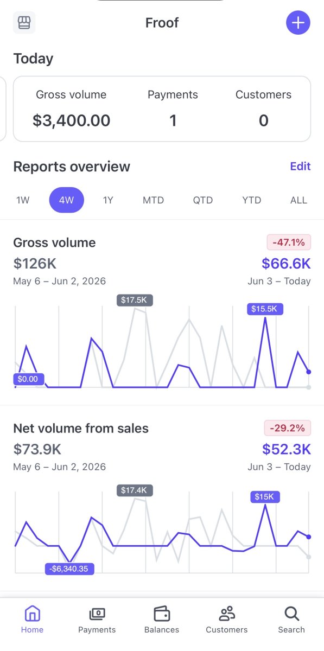Open the Search magnifier icon
The height and width of the screenshot is (651, 324).
pyautogui.click(x=291, y=614)
